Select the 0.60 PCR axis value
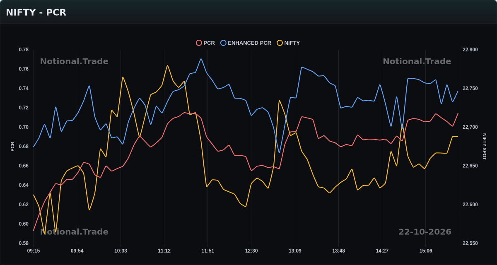 pyautogui.click(x=24, y=224)
